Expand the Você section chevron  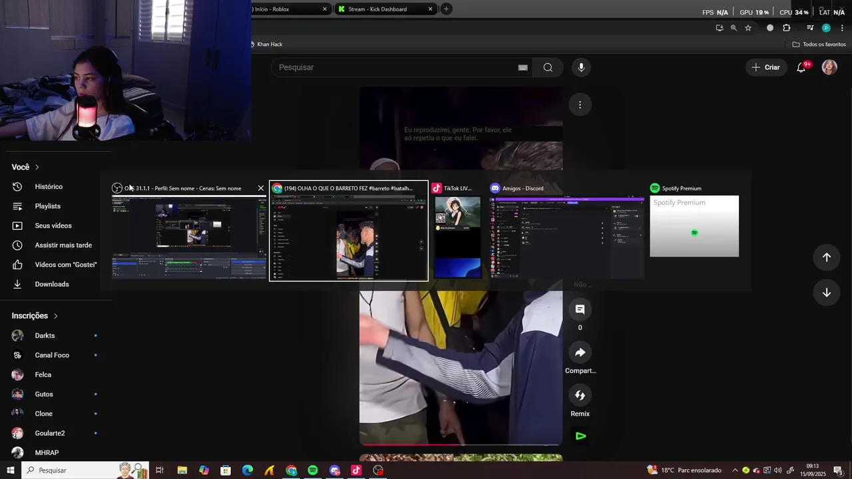click(x=37, y=167)
